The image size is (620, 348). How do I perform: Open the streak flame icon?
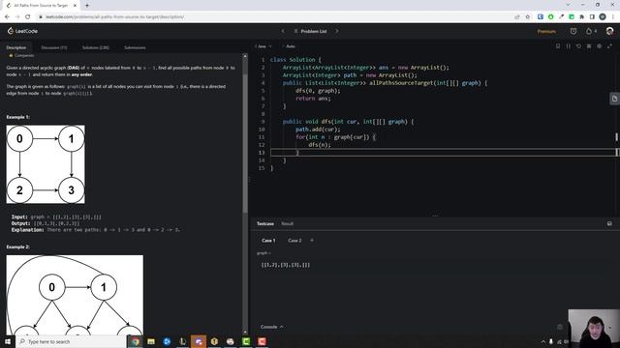coord(589,31)
